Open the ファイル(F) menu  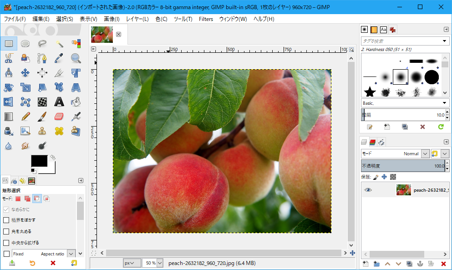click(15, 19)
